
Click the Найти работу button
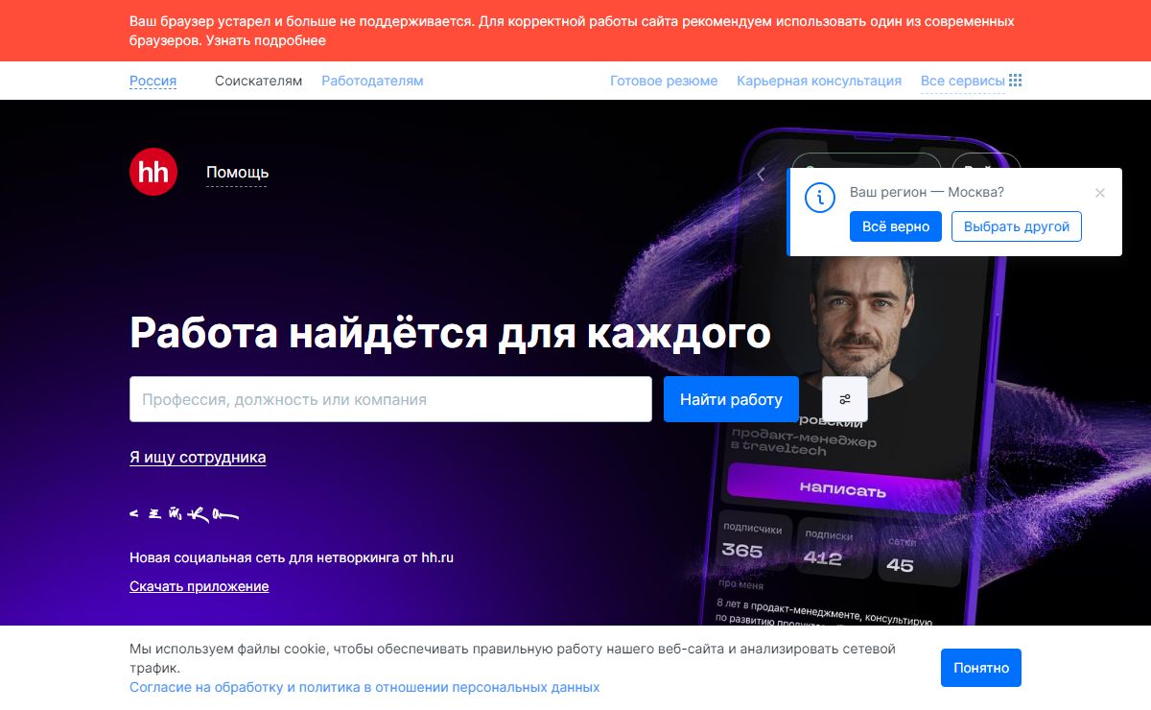[x=731, y=399]
